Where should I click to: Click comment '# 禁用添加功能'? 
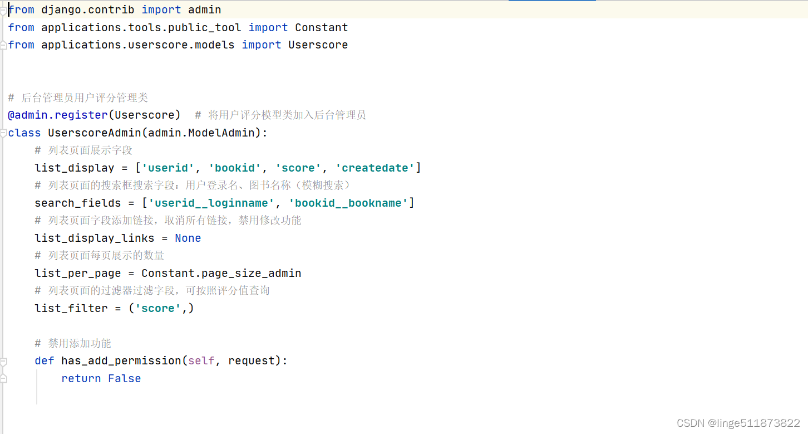coord(73,343)
